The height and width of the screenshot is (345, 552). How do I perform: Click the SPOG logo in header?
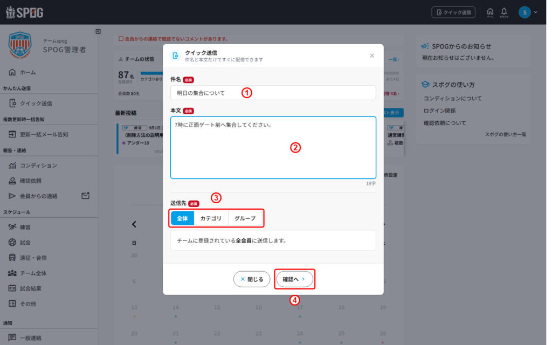click(x=25, y=12)
